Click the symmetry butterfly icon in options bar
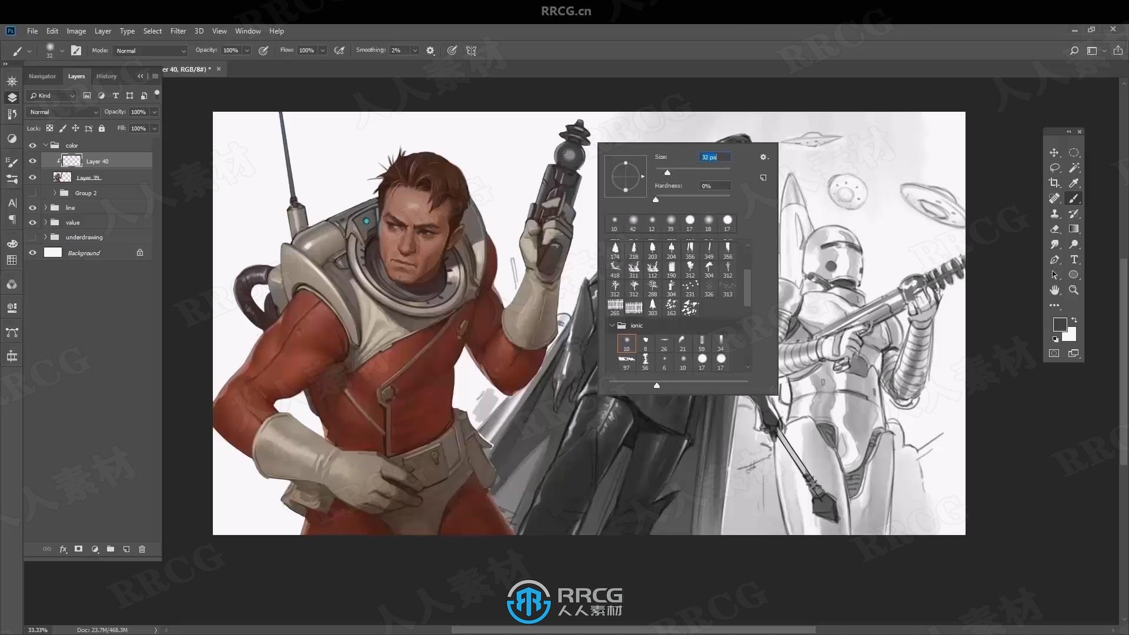This screenshot has height=635, width=1129. click(x=471, y=51)
